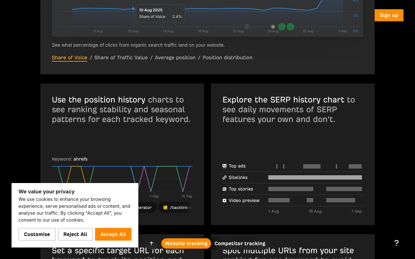Open the help question mark icon
Viewport: 415px width, 259px height.
point(397,243)
